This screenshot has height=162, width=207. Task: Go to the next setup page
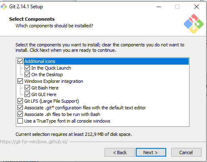pyautogui.click(x=151, y=152)
